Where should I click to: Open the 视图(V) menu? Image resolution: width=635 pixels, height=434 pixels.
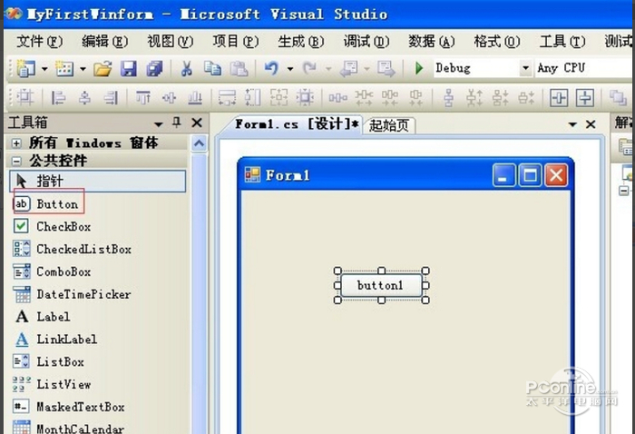point(171,42)
